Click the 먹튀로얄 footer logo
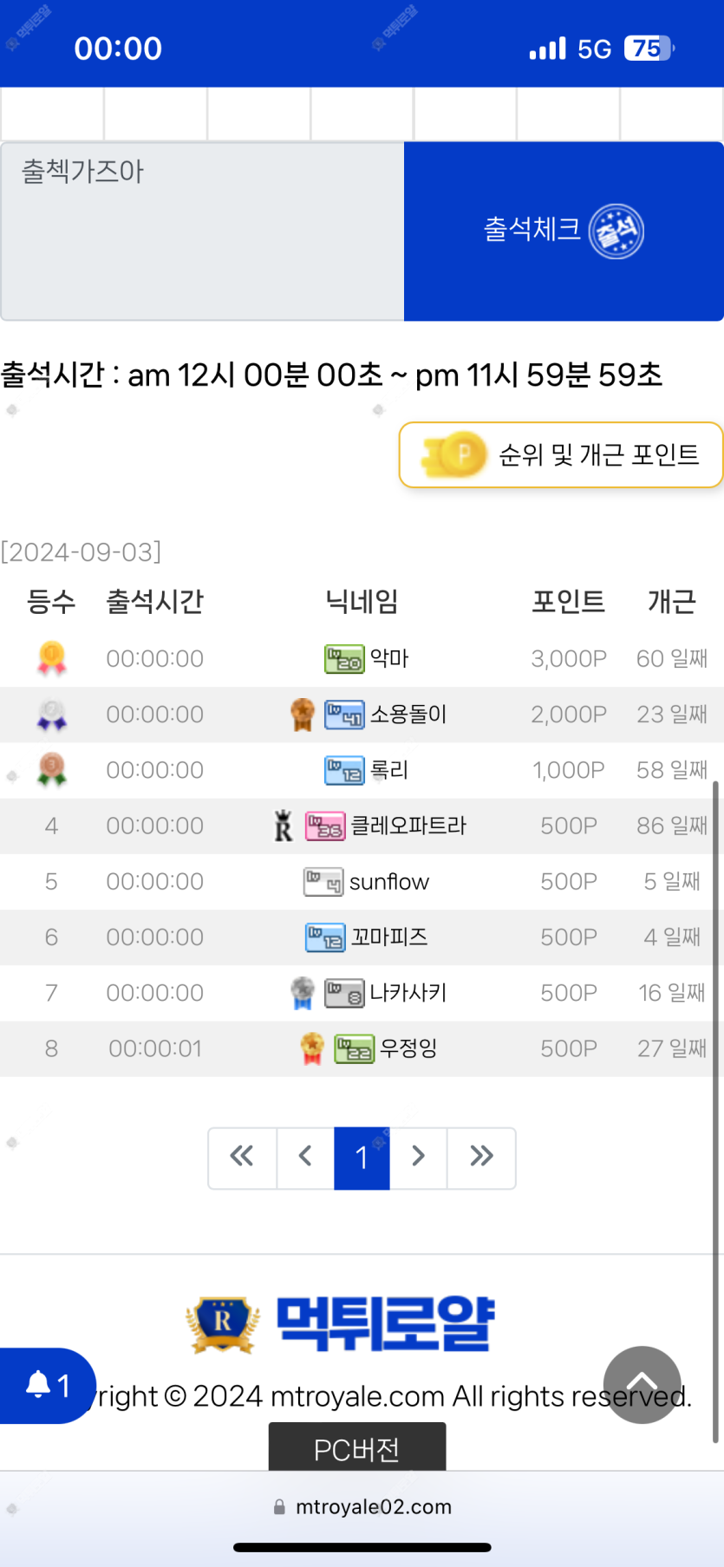 (x=340, y=1324)
